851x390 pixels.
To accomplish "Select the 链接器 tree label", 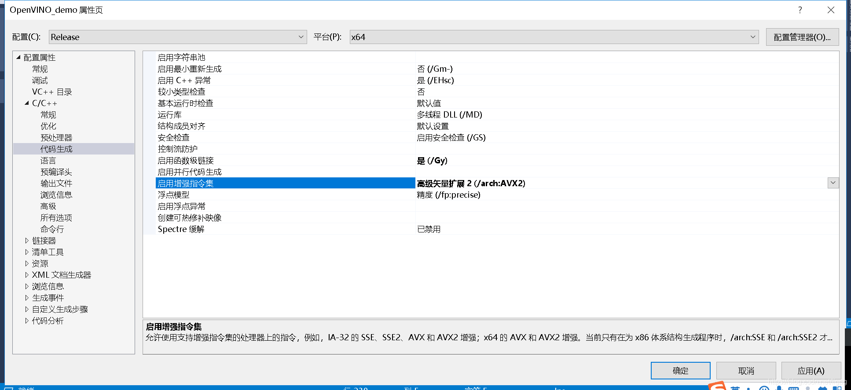I will pyautogui.click(x=44, y=240).
